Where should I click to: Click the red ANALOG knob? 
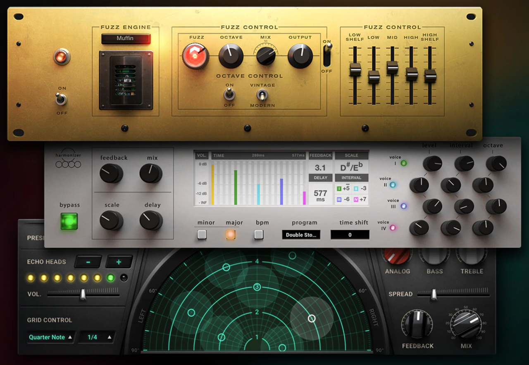click(x=397, y=256)
